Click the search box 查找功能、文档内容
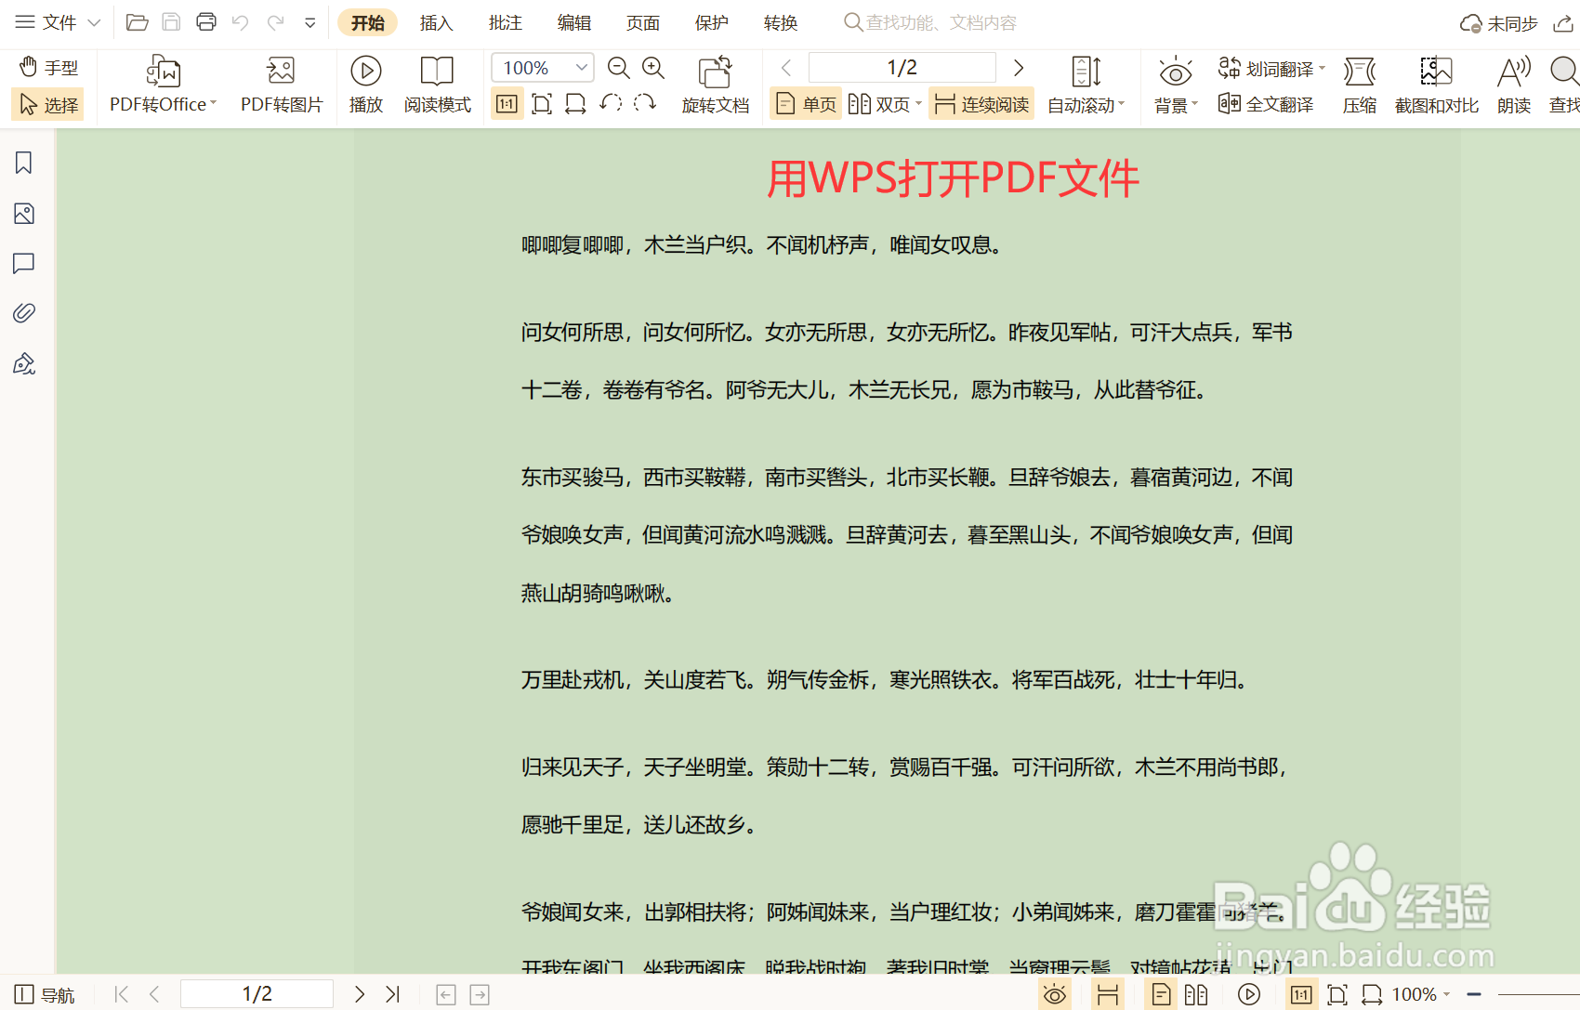 point(930,22)
